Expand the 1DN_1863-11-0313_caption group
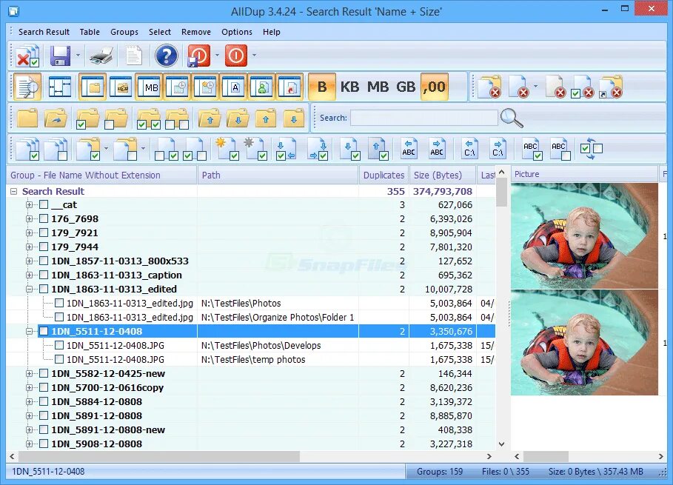The width and height of the screenshot is (673, 485). coord(29,275)
